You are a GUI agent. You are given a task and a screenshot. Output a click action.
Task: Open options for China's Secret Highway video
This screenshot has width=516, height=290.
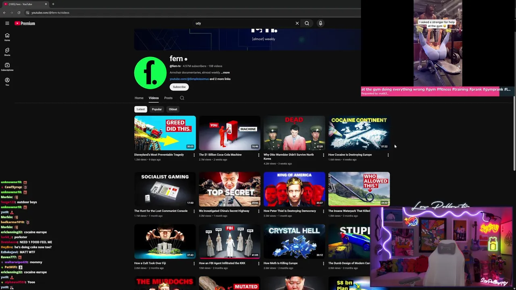click(x=258, y=211)
